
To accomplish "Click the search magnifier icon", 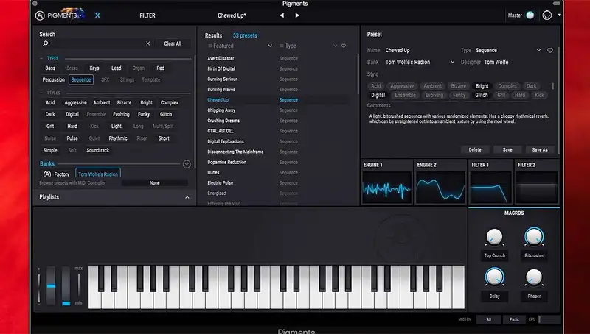I will pyautogui.click(x=46, y=43).
